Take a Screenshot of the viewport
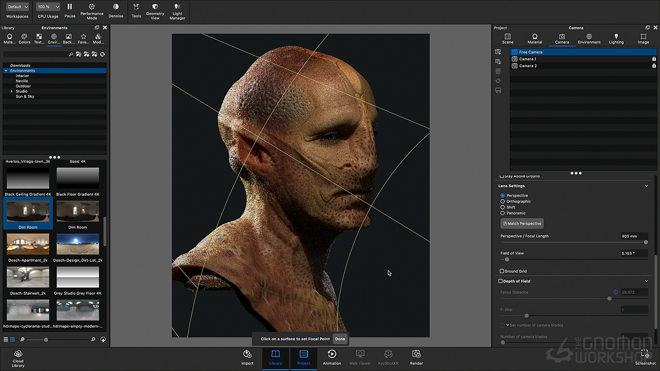Viewport: 660px width, 371px height. click(x=645, y=354)
